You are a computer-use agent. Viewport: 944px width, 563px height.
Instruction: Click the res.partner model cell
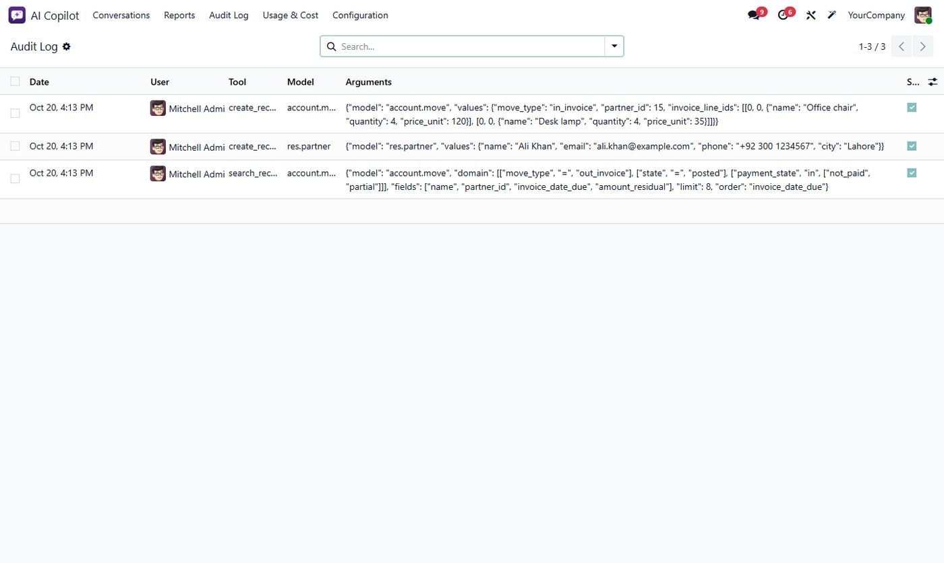point(309,146)
